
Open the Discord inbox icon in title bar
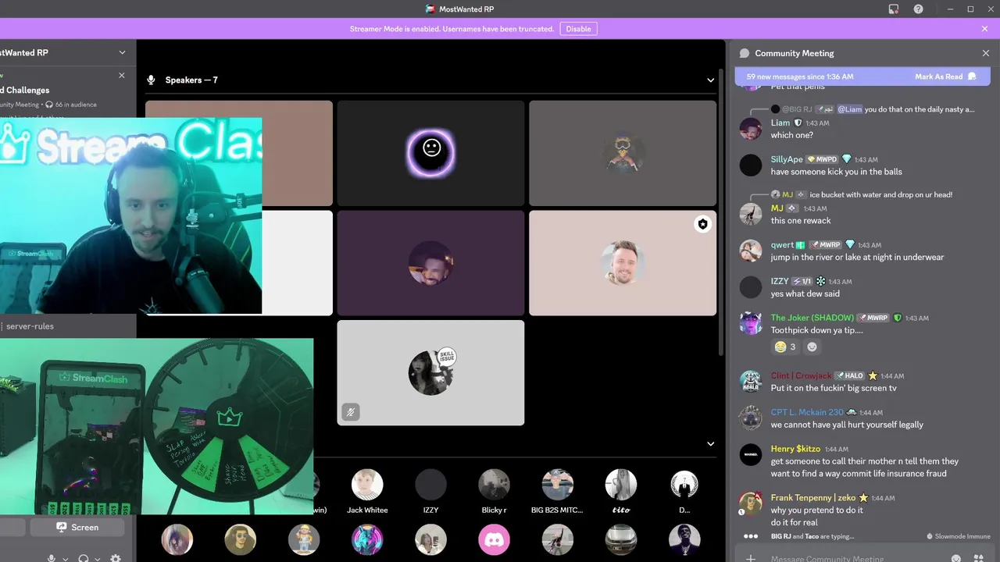pos(894,9)
